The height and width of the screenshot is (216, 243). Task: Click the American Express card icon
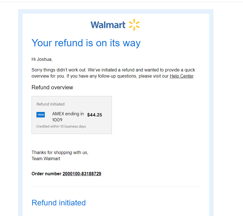[41, 115]
